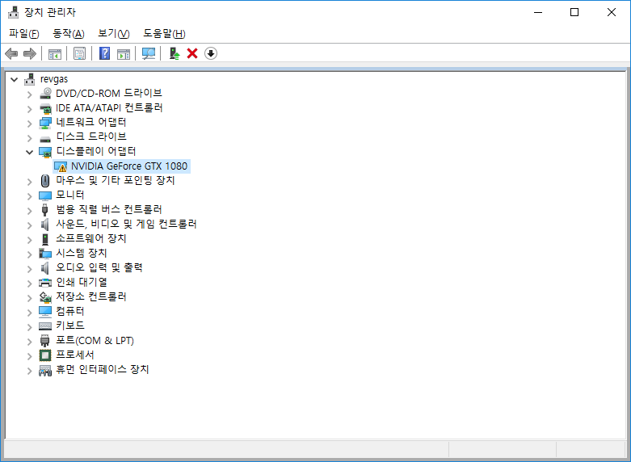Click the 프로세서 chip icon
This screenshot has height=462, width=631.
pyautogui.click(x=45, y=355)
